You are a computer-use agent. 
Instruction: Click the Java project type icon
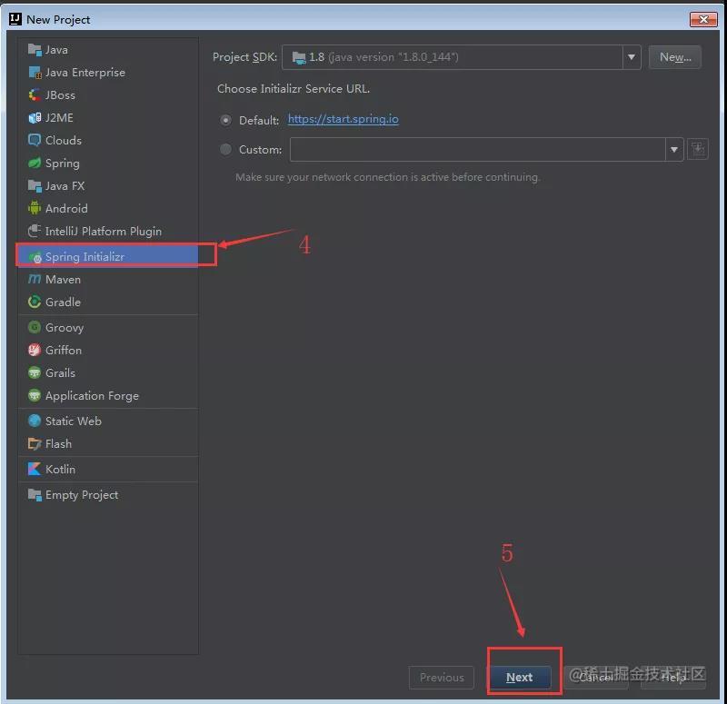point(35,49)
